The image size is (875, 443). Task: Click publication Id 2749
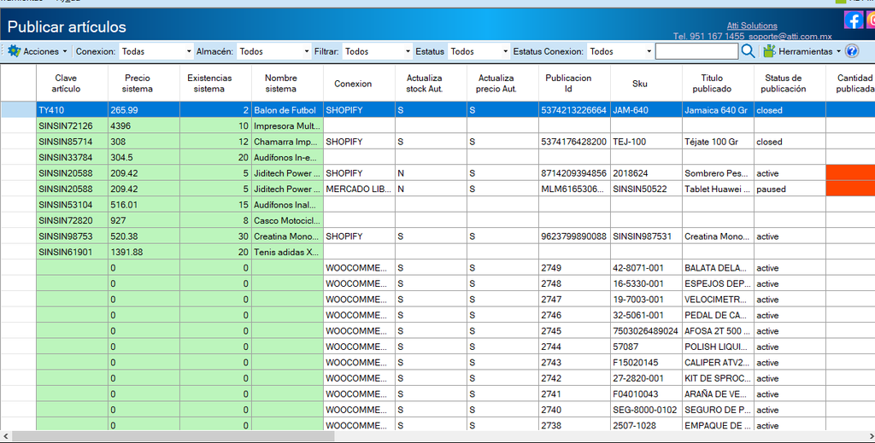pos(574,267)
